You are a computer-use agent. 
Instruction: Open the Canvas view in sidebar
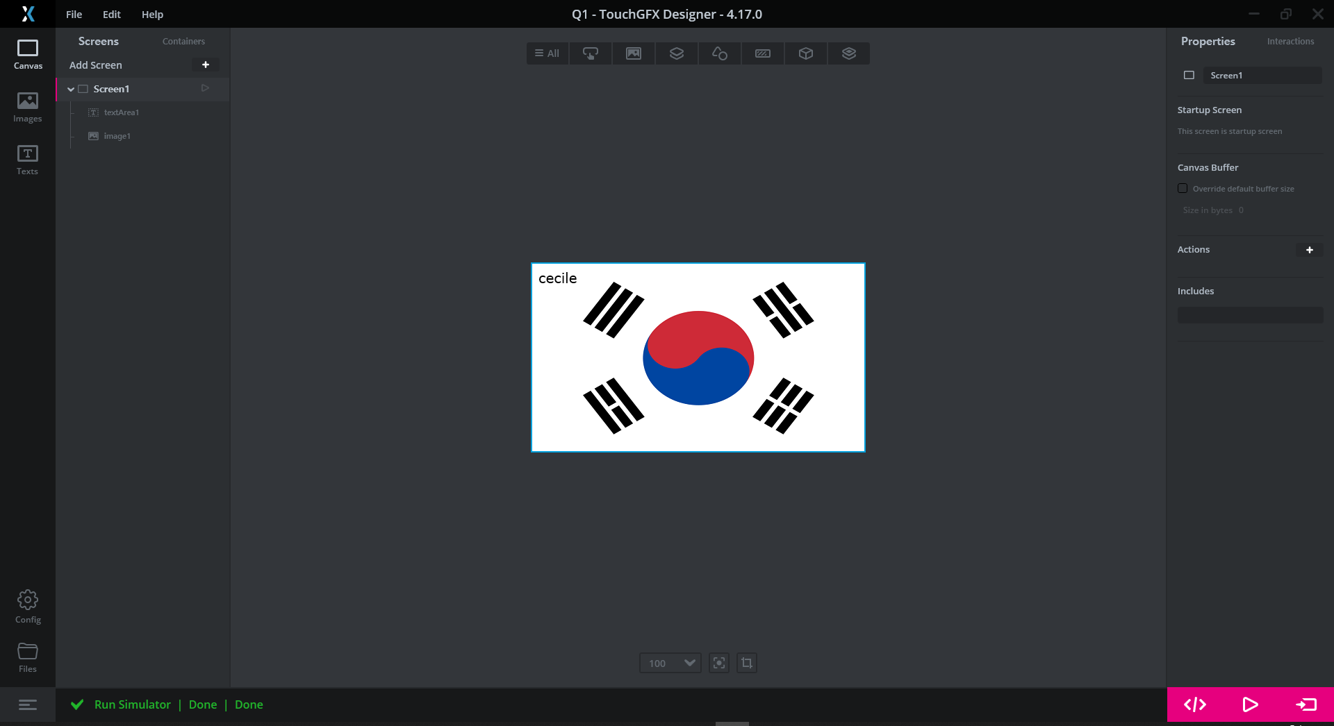tap(28, 55)
